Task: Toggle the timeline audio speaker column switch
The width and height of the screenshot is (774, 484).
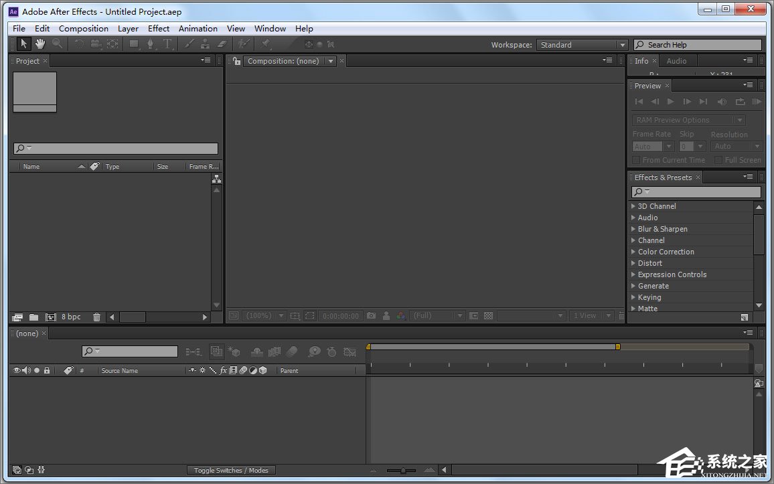Action: coord(26,370)
